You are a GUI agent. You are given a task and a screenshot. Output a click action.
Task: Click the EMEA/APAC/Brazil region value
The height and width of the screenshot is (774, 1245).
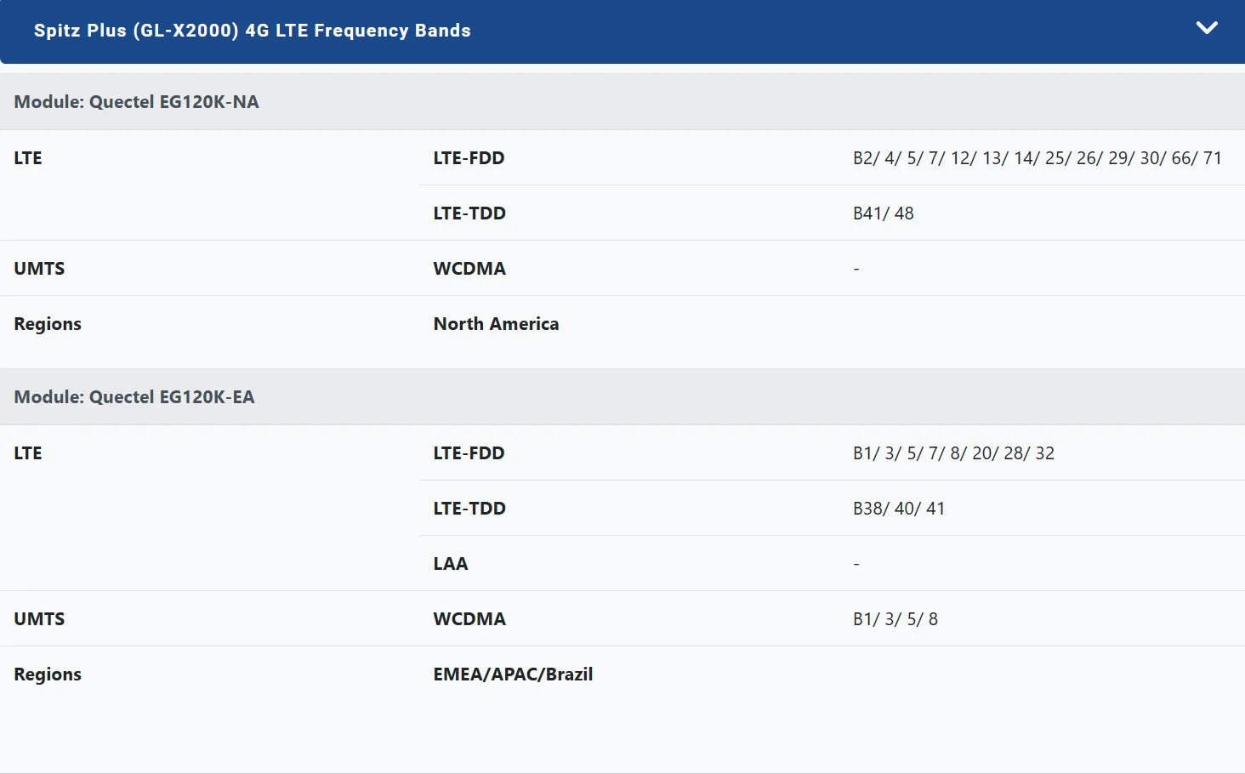pos(513,674)
